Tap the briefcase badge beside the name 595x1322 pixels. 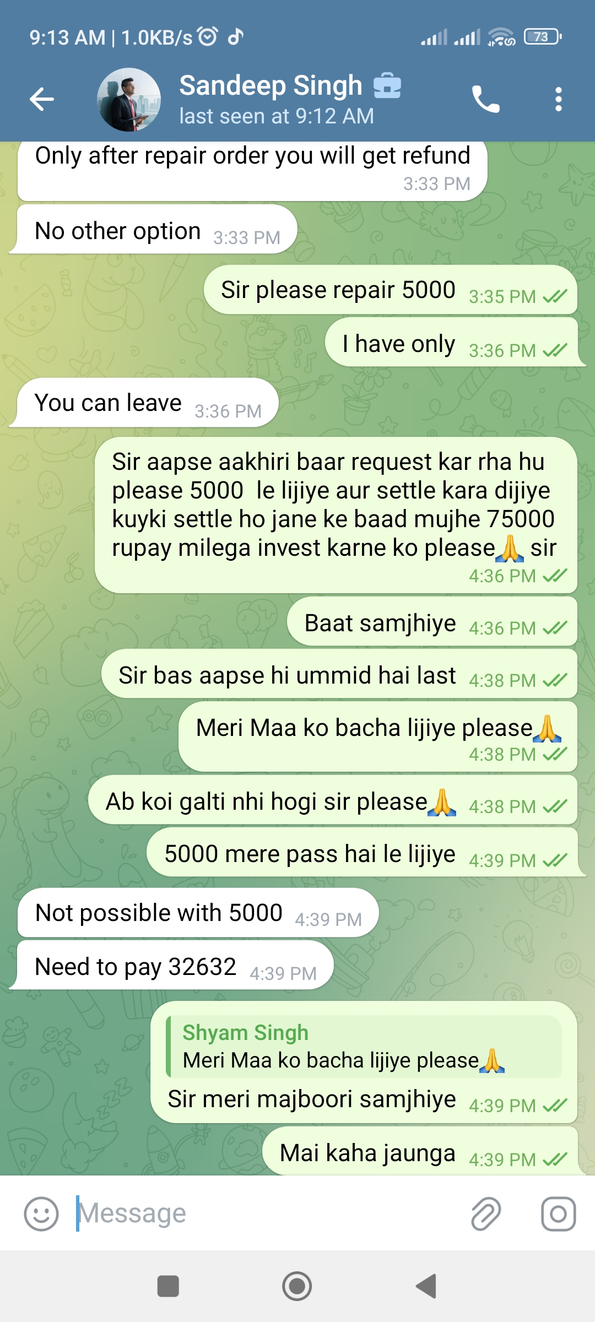(387, 85)
